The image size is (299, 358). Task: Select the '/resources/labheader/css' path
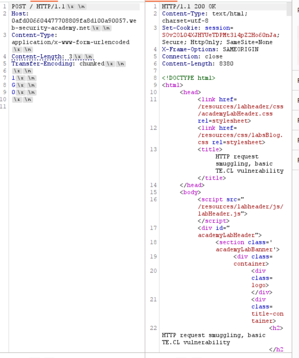click(x=240, y=107)
